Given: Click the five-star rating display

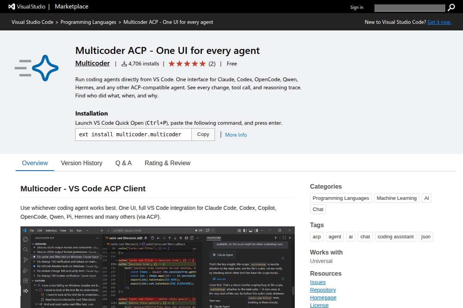Looking at the screenshot, I should (x=187, y=64).
